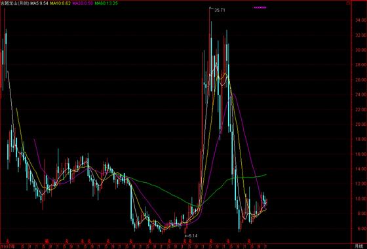Click the magenta dotted line segment near top
367x249 pixels.
(x=260, y=7)
